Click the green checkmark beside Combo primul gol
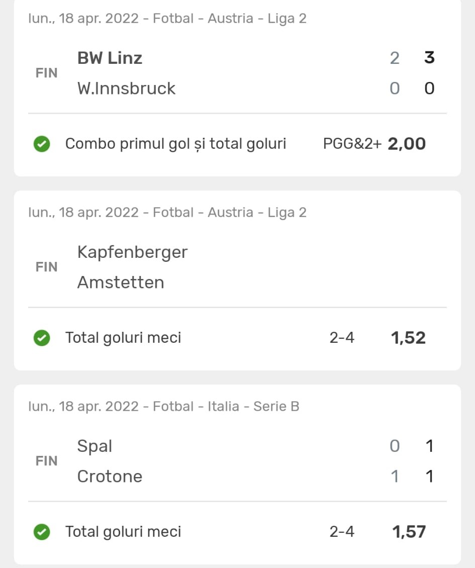This screenshot has width=475, height=568. [x=42, y=145]
